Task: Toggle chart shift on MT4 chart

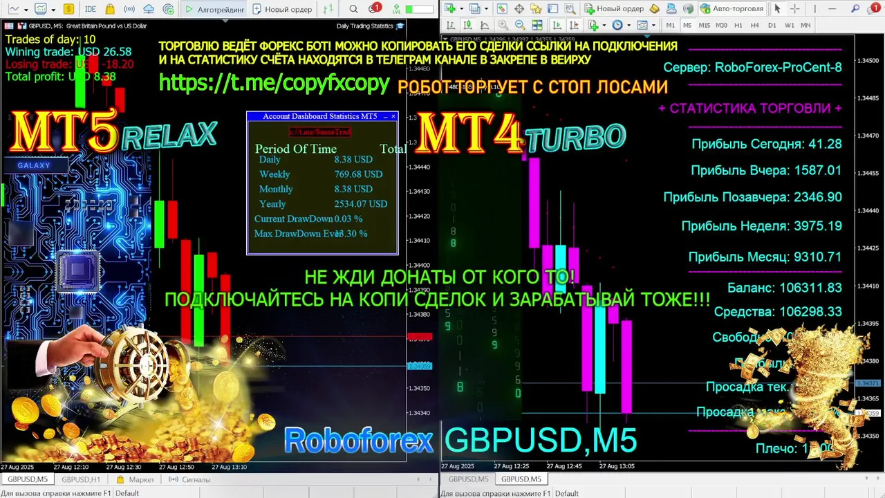Action: tap(574, 25)
